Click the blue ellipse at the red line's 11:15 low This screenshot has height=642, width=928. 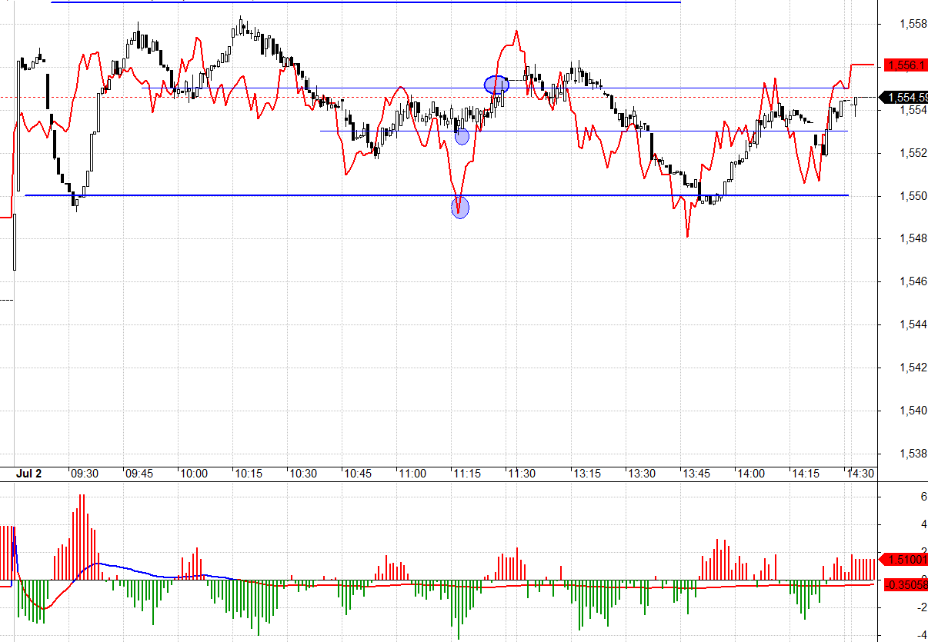459,208
